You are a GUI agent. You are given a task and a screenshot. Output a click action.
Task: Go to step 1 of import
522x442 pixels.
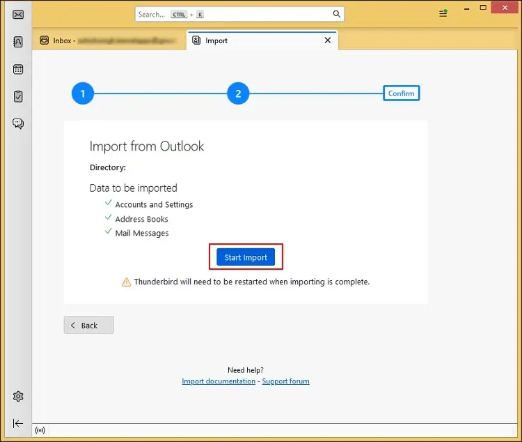point(83,93)
